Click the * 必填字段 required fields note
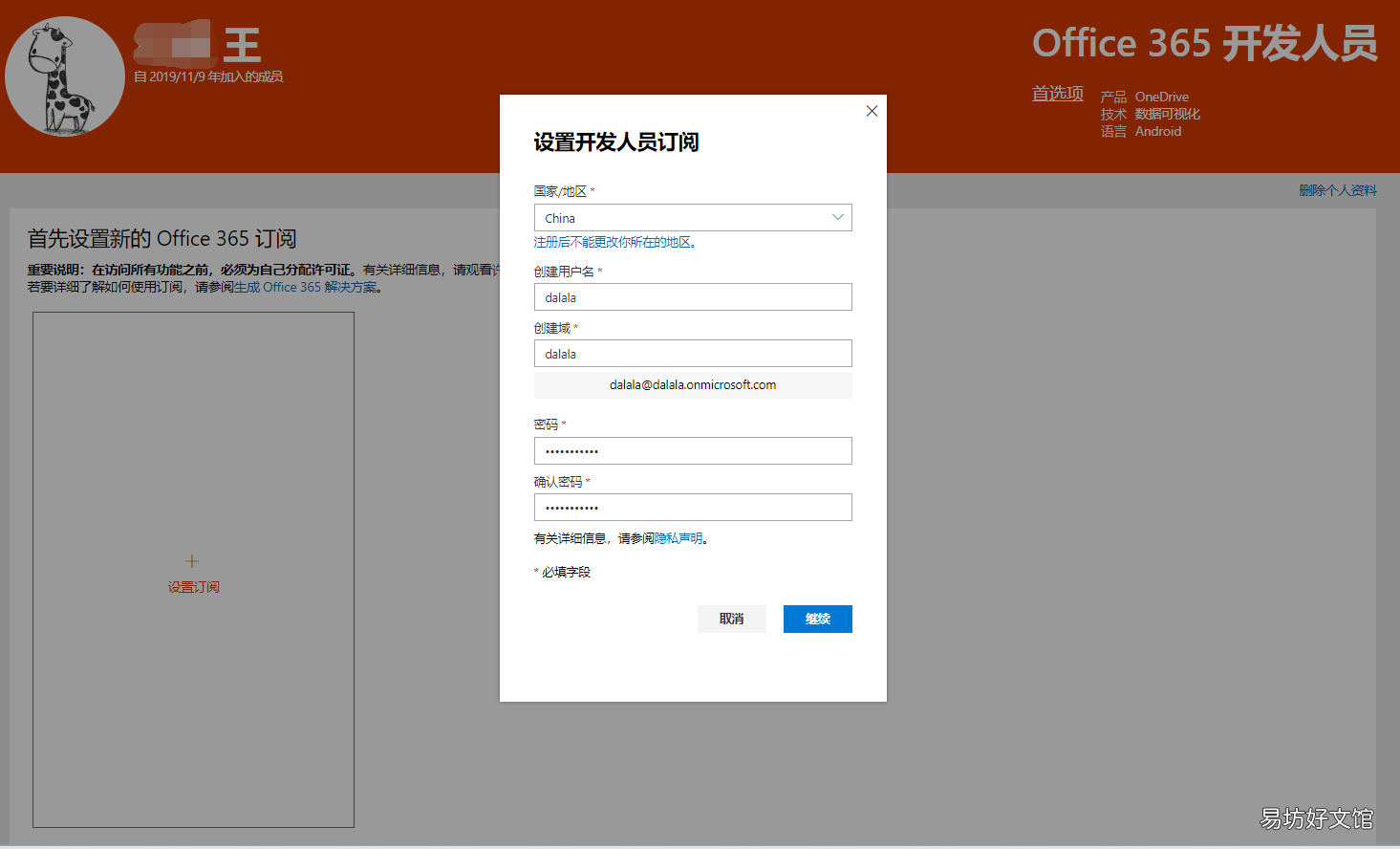Screen dimensions: 1400x849 pos(562,572)
